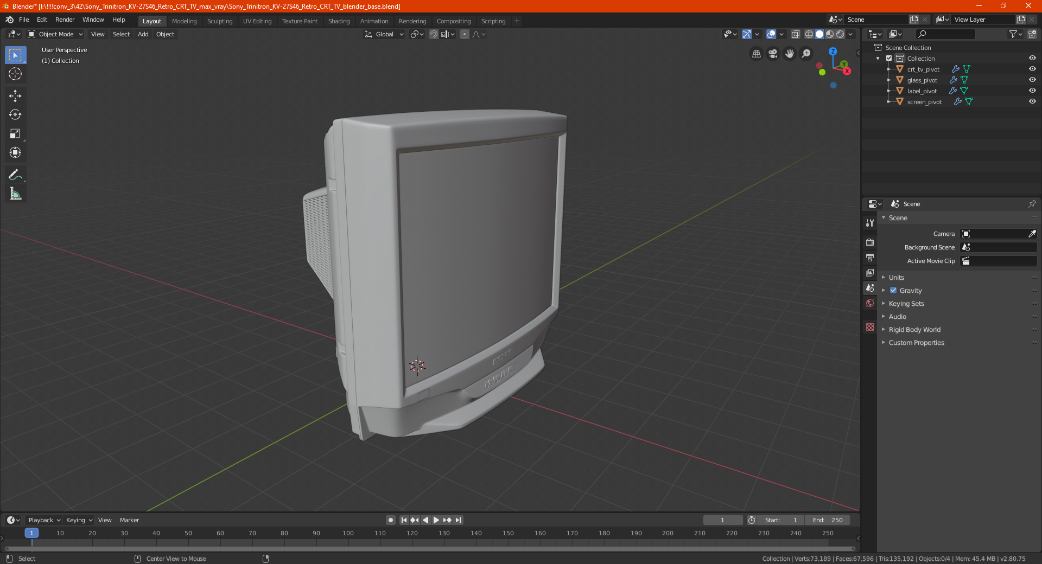
Task: Click the blue Z axis gizmo ball
Action: pyautogui.click(x=833, y=52)
